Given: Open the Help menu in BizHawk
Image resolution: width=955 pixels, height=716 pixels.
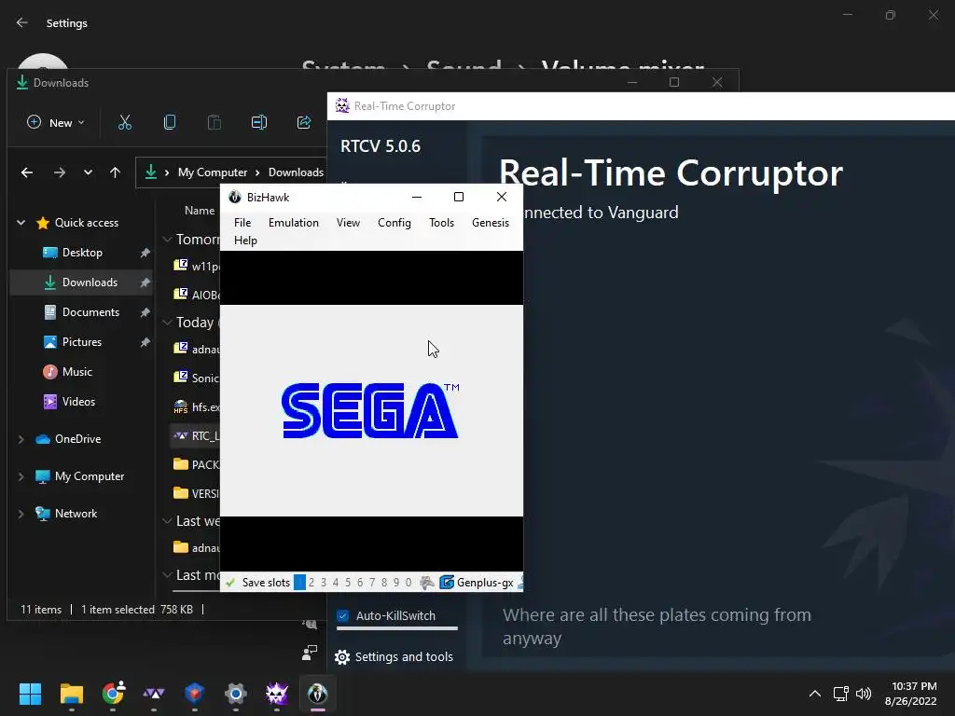Looking at the screenshot, I should pos(245,241).
